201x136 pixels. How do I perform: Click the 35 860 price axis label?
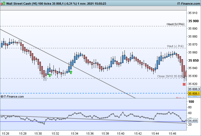coord(192,52)
